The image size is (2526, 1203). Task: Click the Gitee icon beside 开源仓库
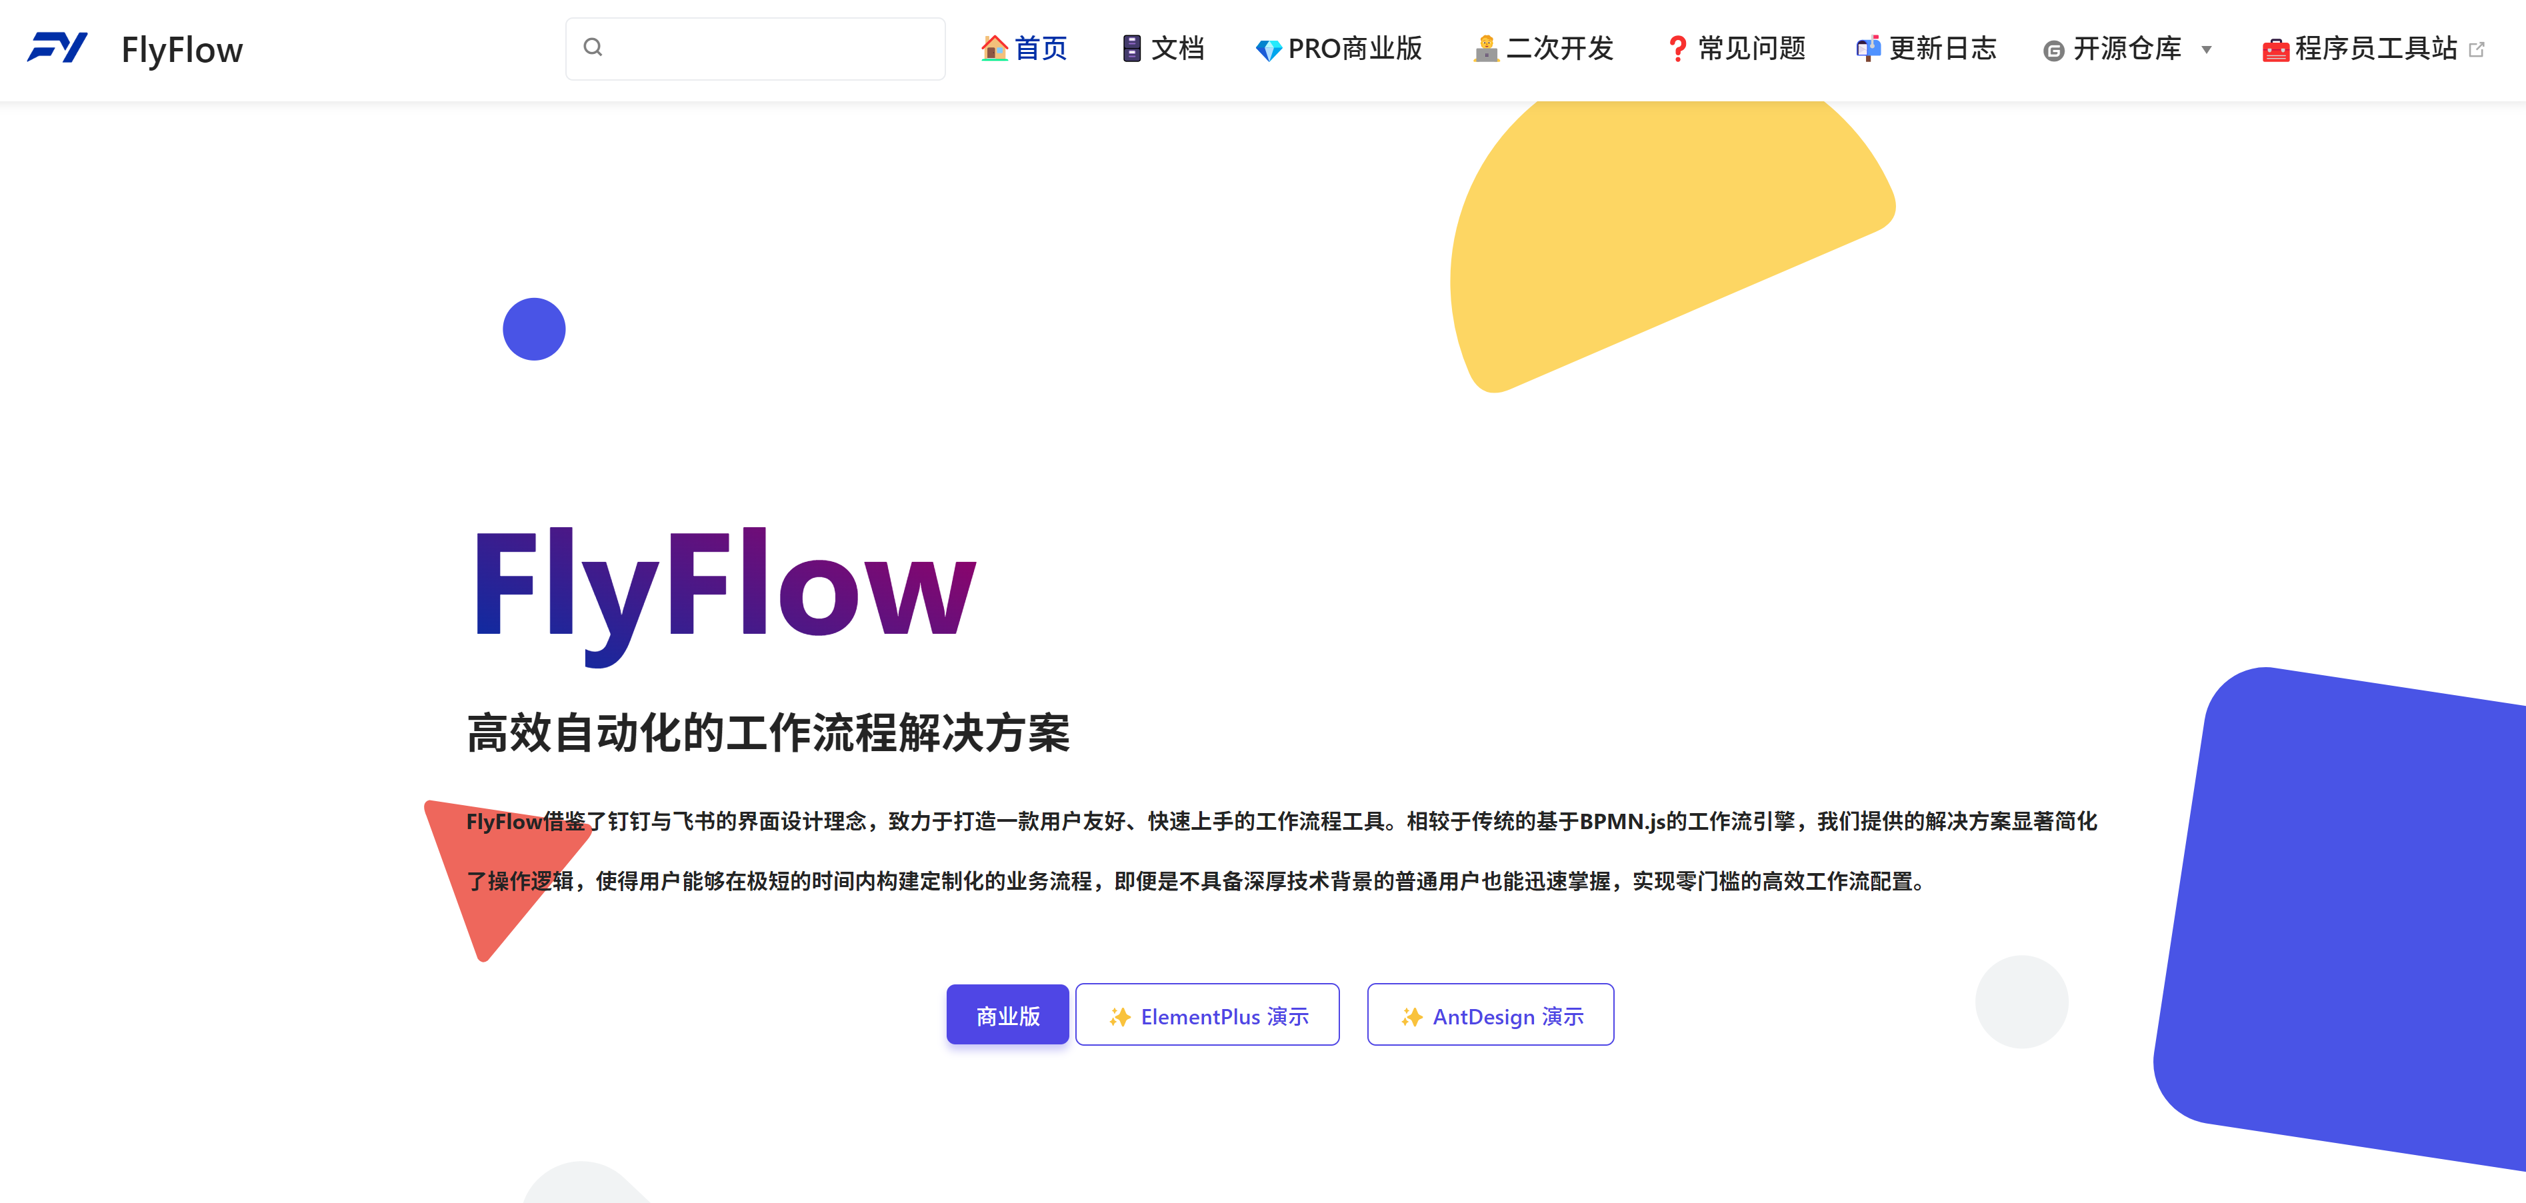2053,51
